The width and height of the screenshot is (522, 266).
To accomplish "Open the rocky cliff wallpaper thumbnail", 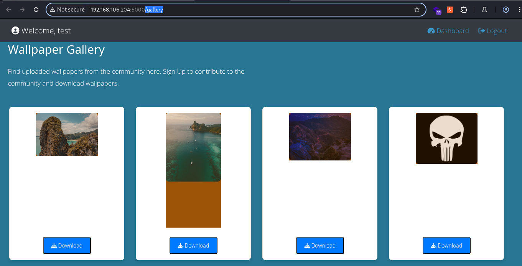I will pos(67,134).
